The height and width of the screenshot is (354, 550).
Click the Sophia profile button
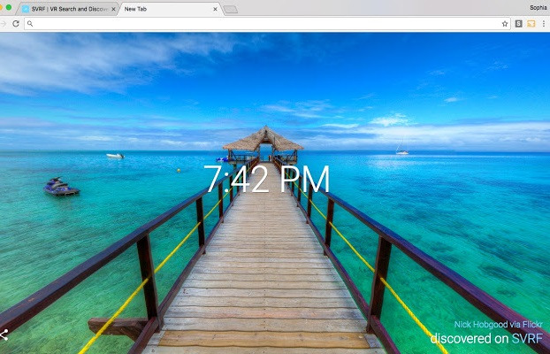click(539, 7)
